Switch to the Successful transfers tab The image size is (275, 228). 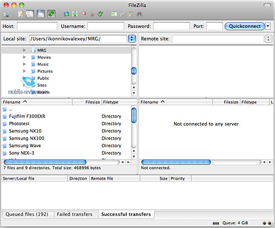(x=126, y=214)
